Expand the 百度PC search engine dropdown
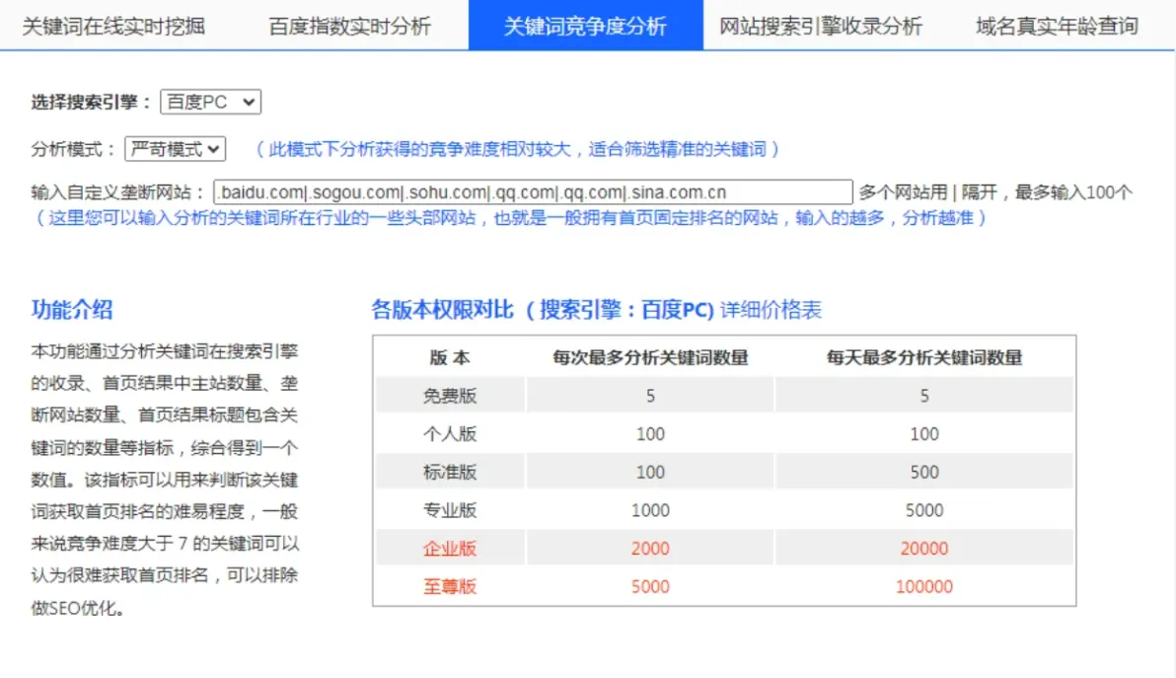Screen dimensions: 1176x678 (x=211, y=102)
